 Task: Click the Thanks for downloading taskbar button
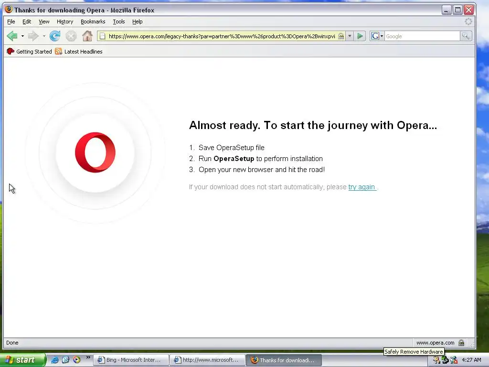coord(284,360)
